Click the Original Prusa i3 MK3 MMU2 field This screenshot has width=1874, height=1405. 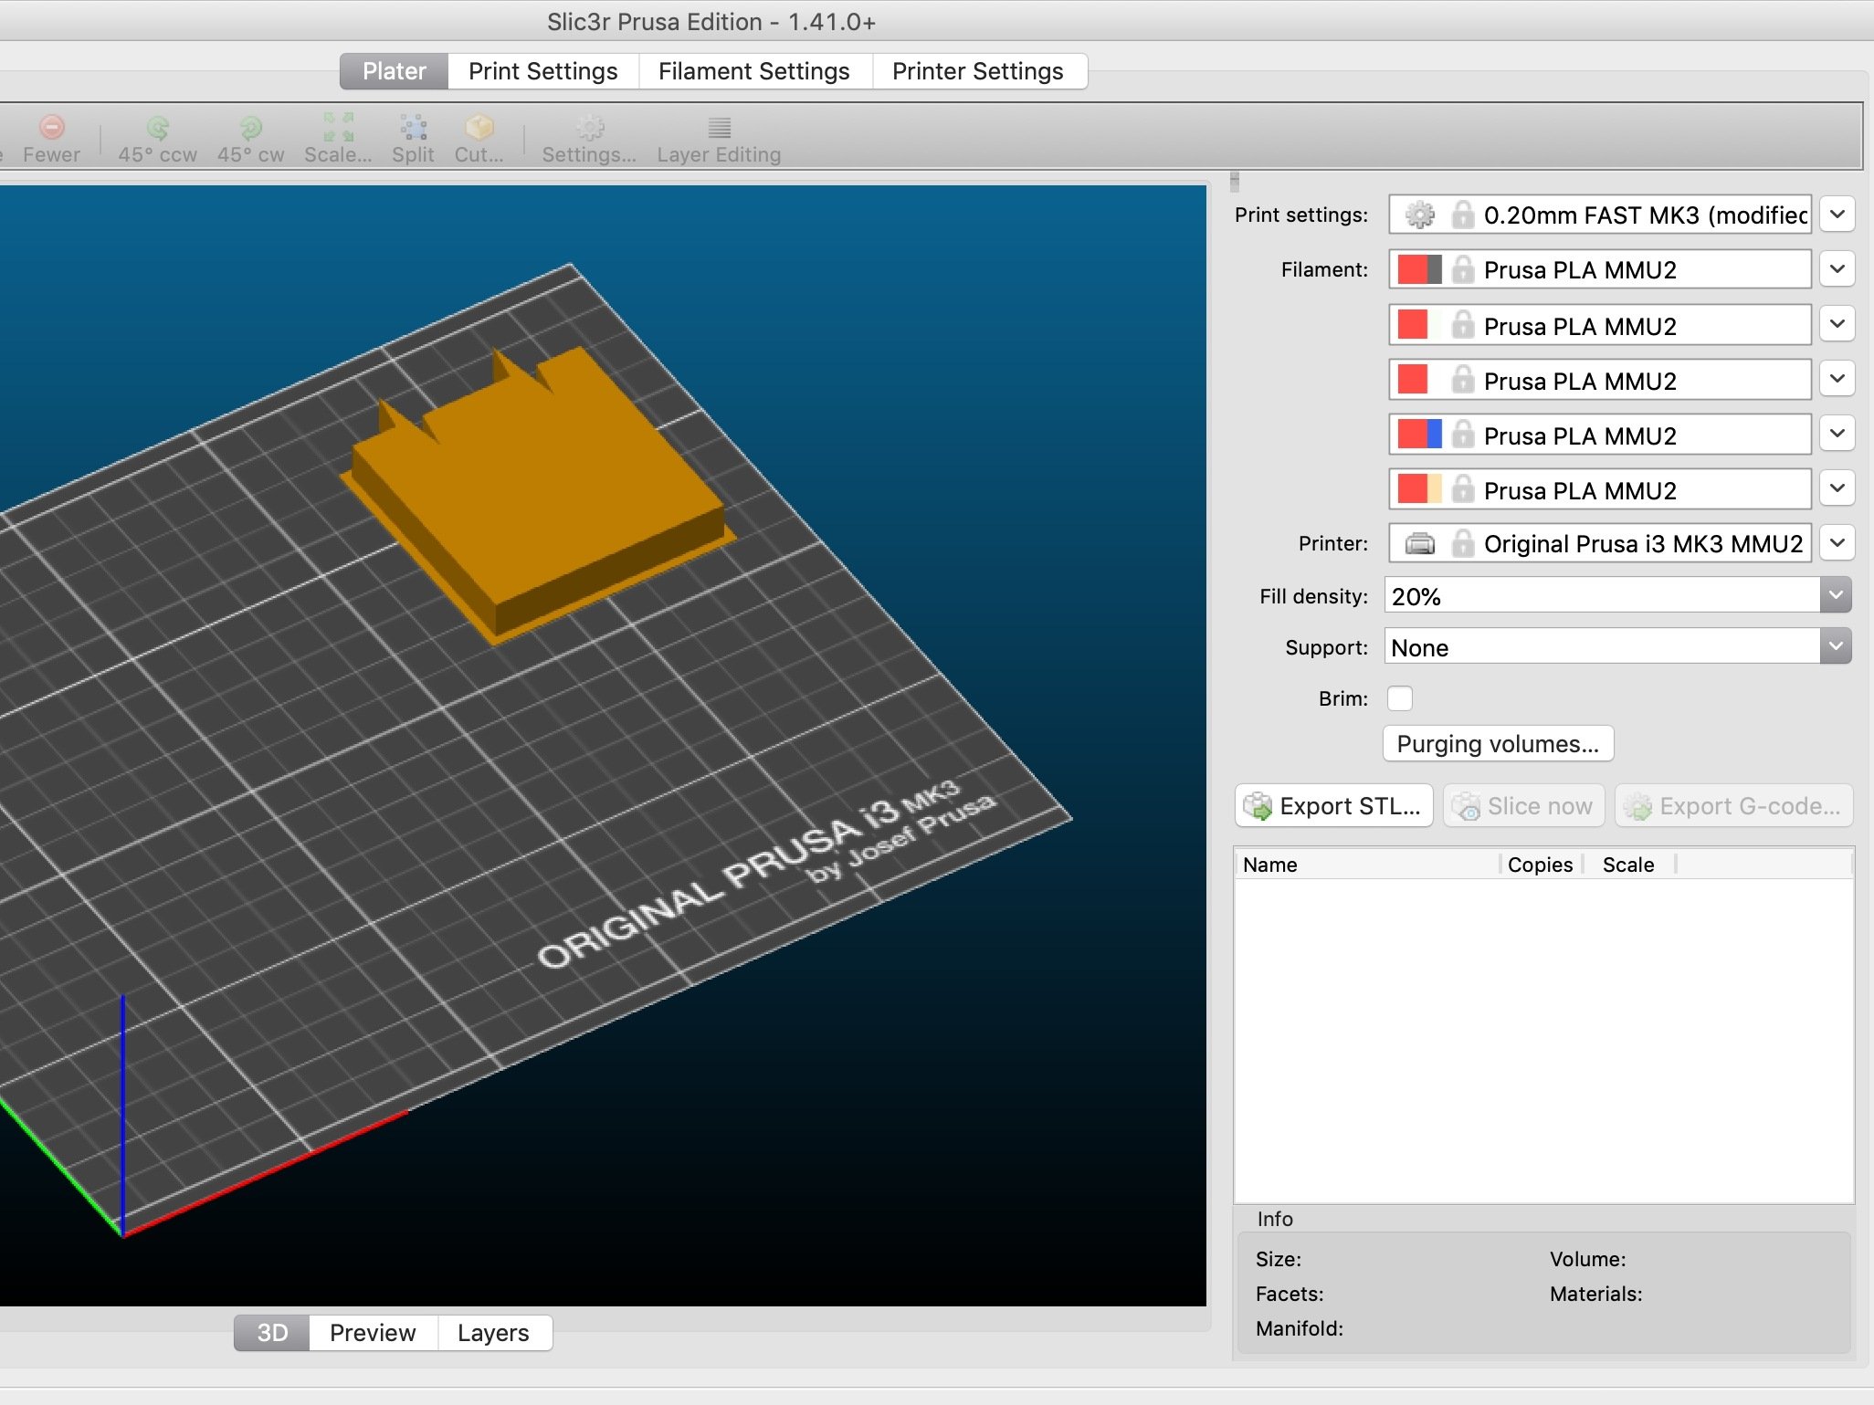click(1600, 543)
